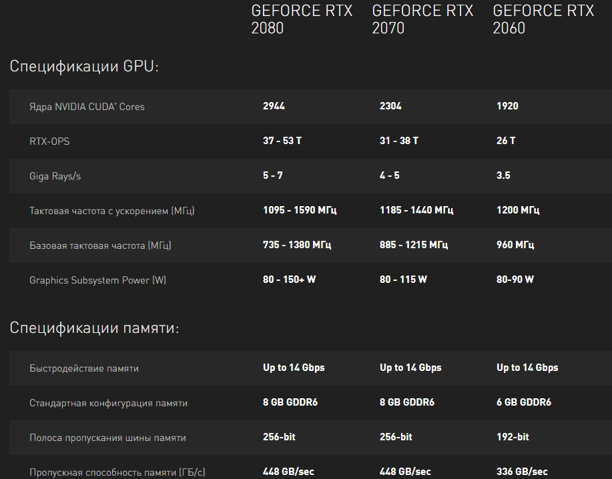
Task: Click the 2944 CUDA cores value
Action: (x=274, y=106)
